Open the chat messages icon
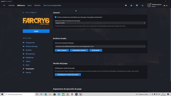 click(126, 5)
